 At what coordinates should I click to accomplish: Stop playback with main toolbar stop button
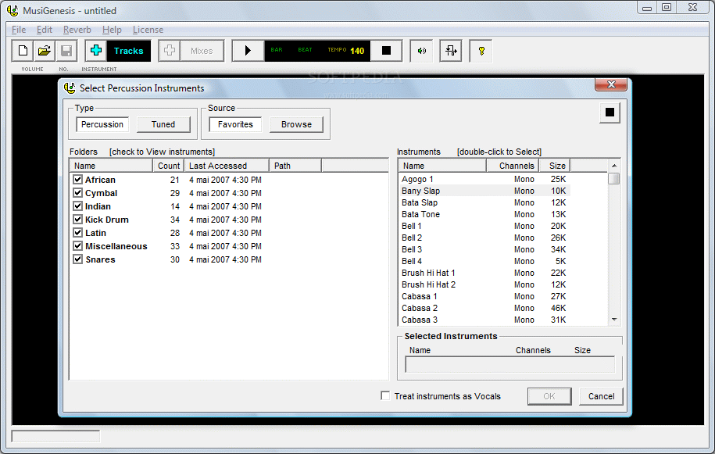386,51
